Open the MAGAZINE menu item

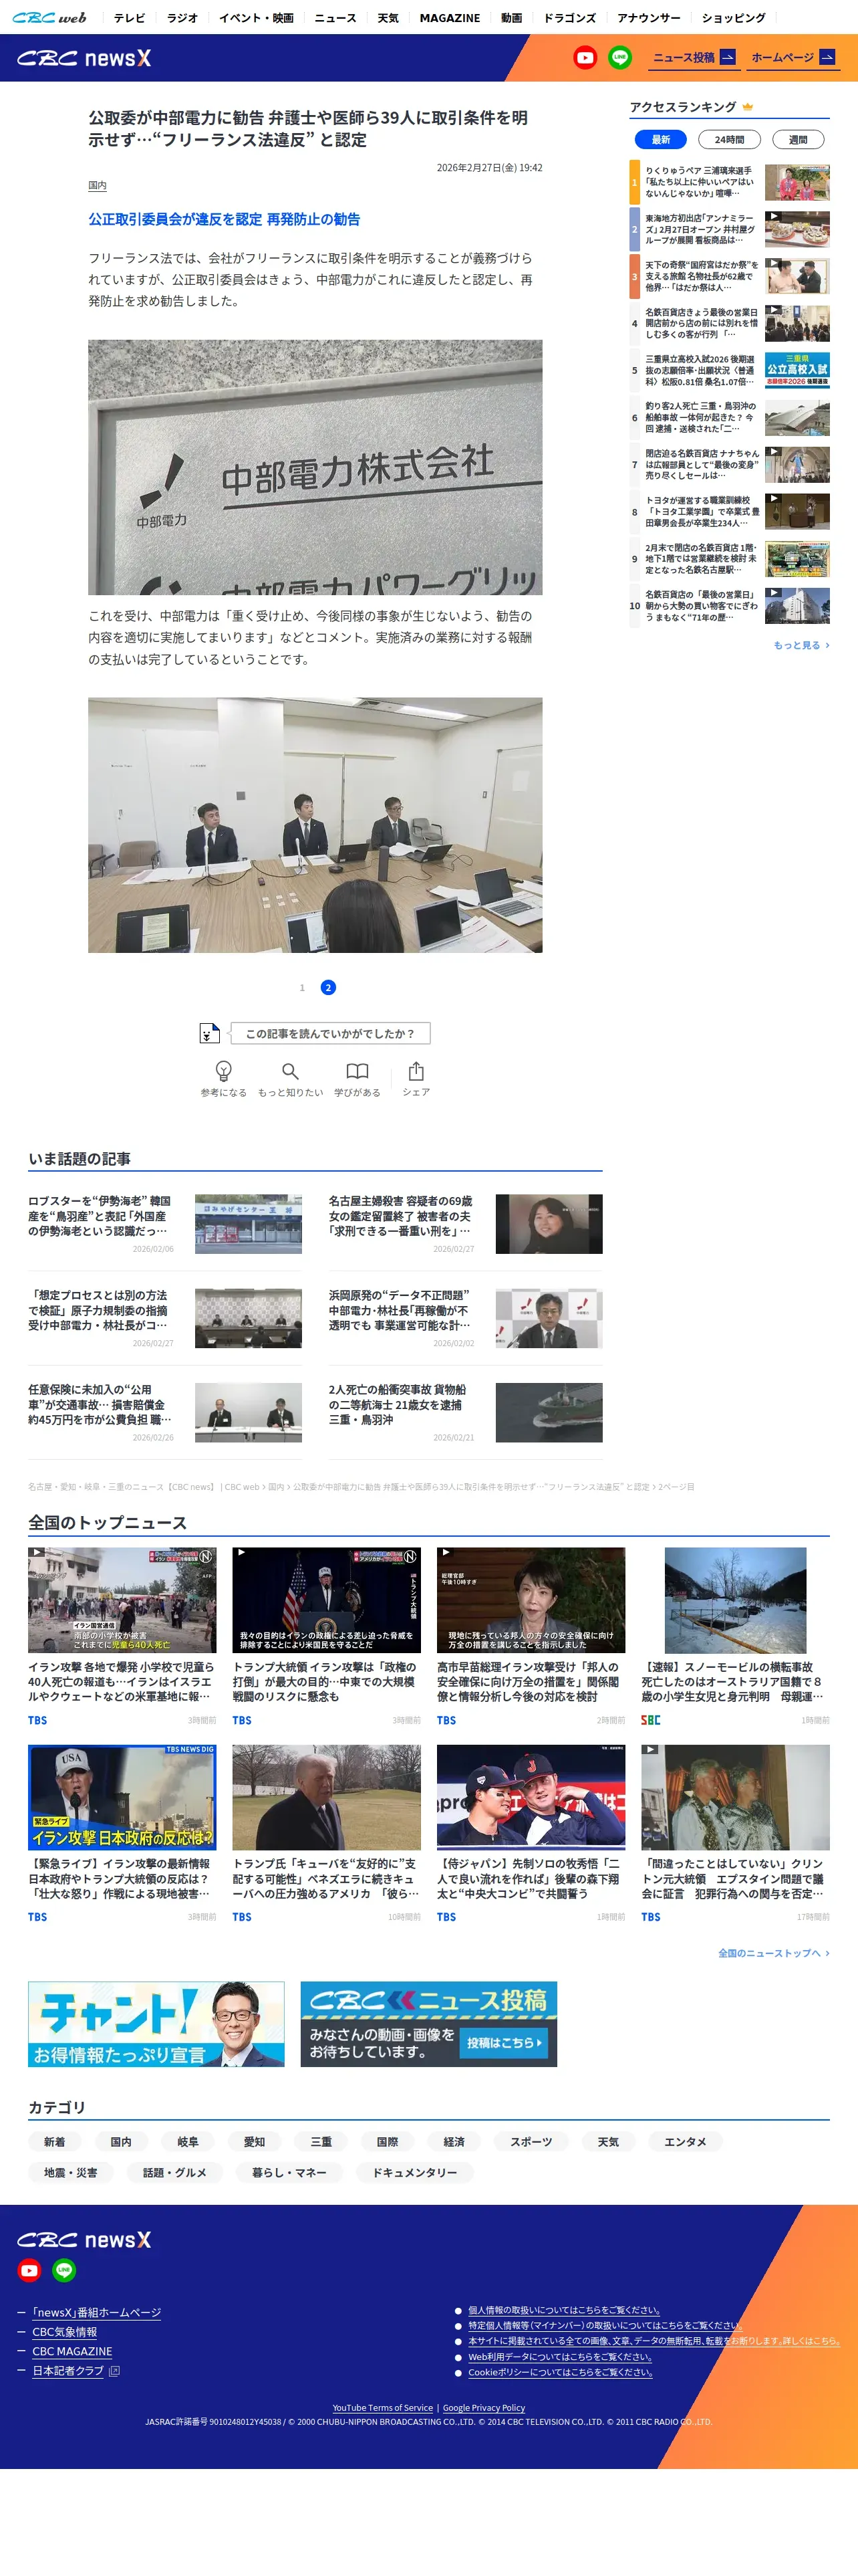[x=450, y=18]
